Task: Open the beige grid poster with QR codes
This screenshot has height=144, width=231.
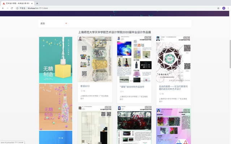Action: [x=95, y=125]
